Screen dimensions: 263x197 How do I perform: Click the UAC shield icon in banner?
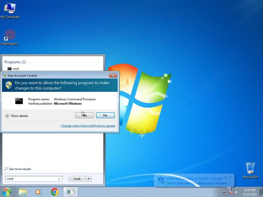pyautogui.click(x=9, y=85)
